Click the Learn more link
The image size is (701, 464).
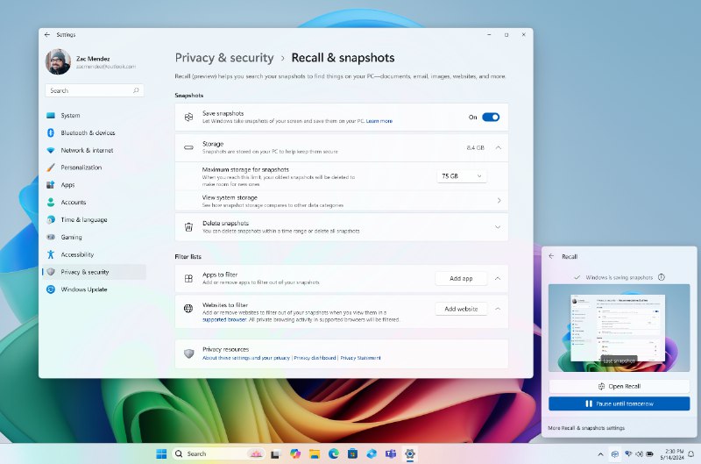379,121
